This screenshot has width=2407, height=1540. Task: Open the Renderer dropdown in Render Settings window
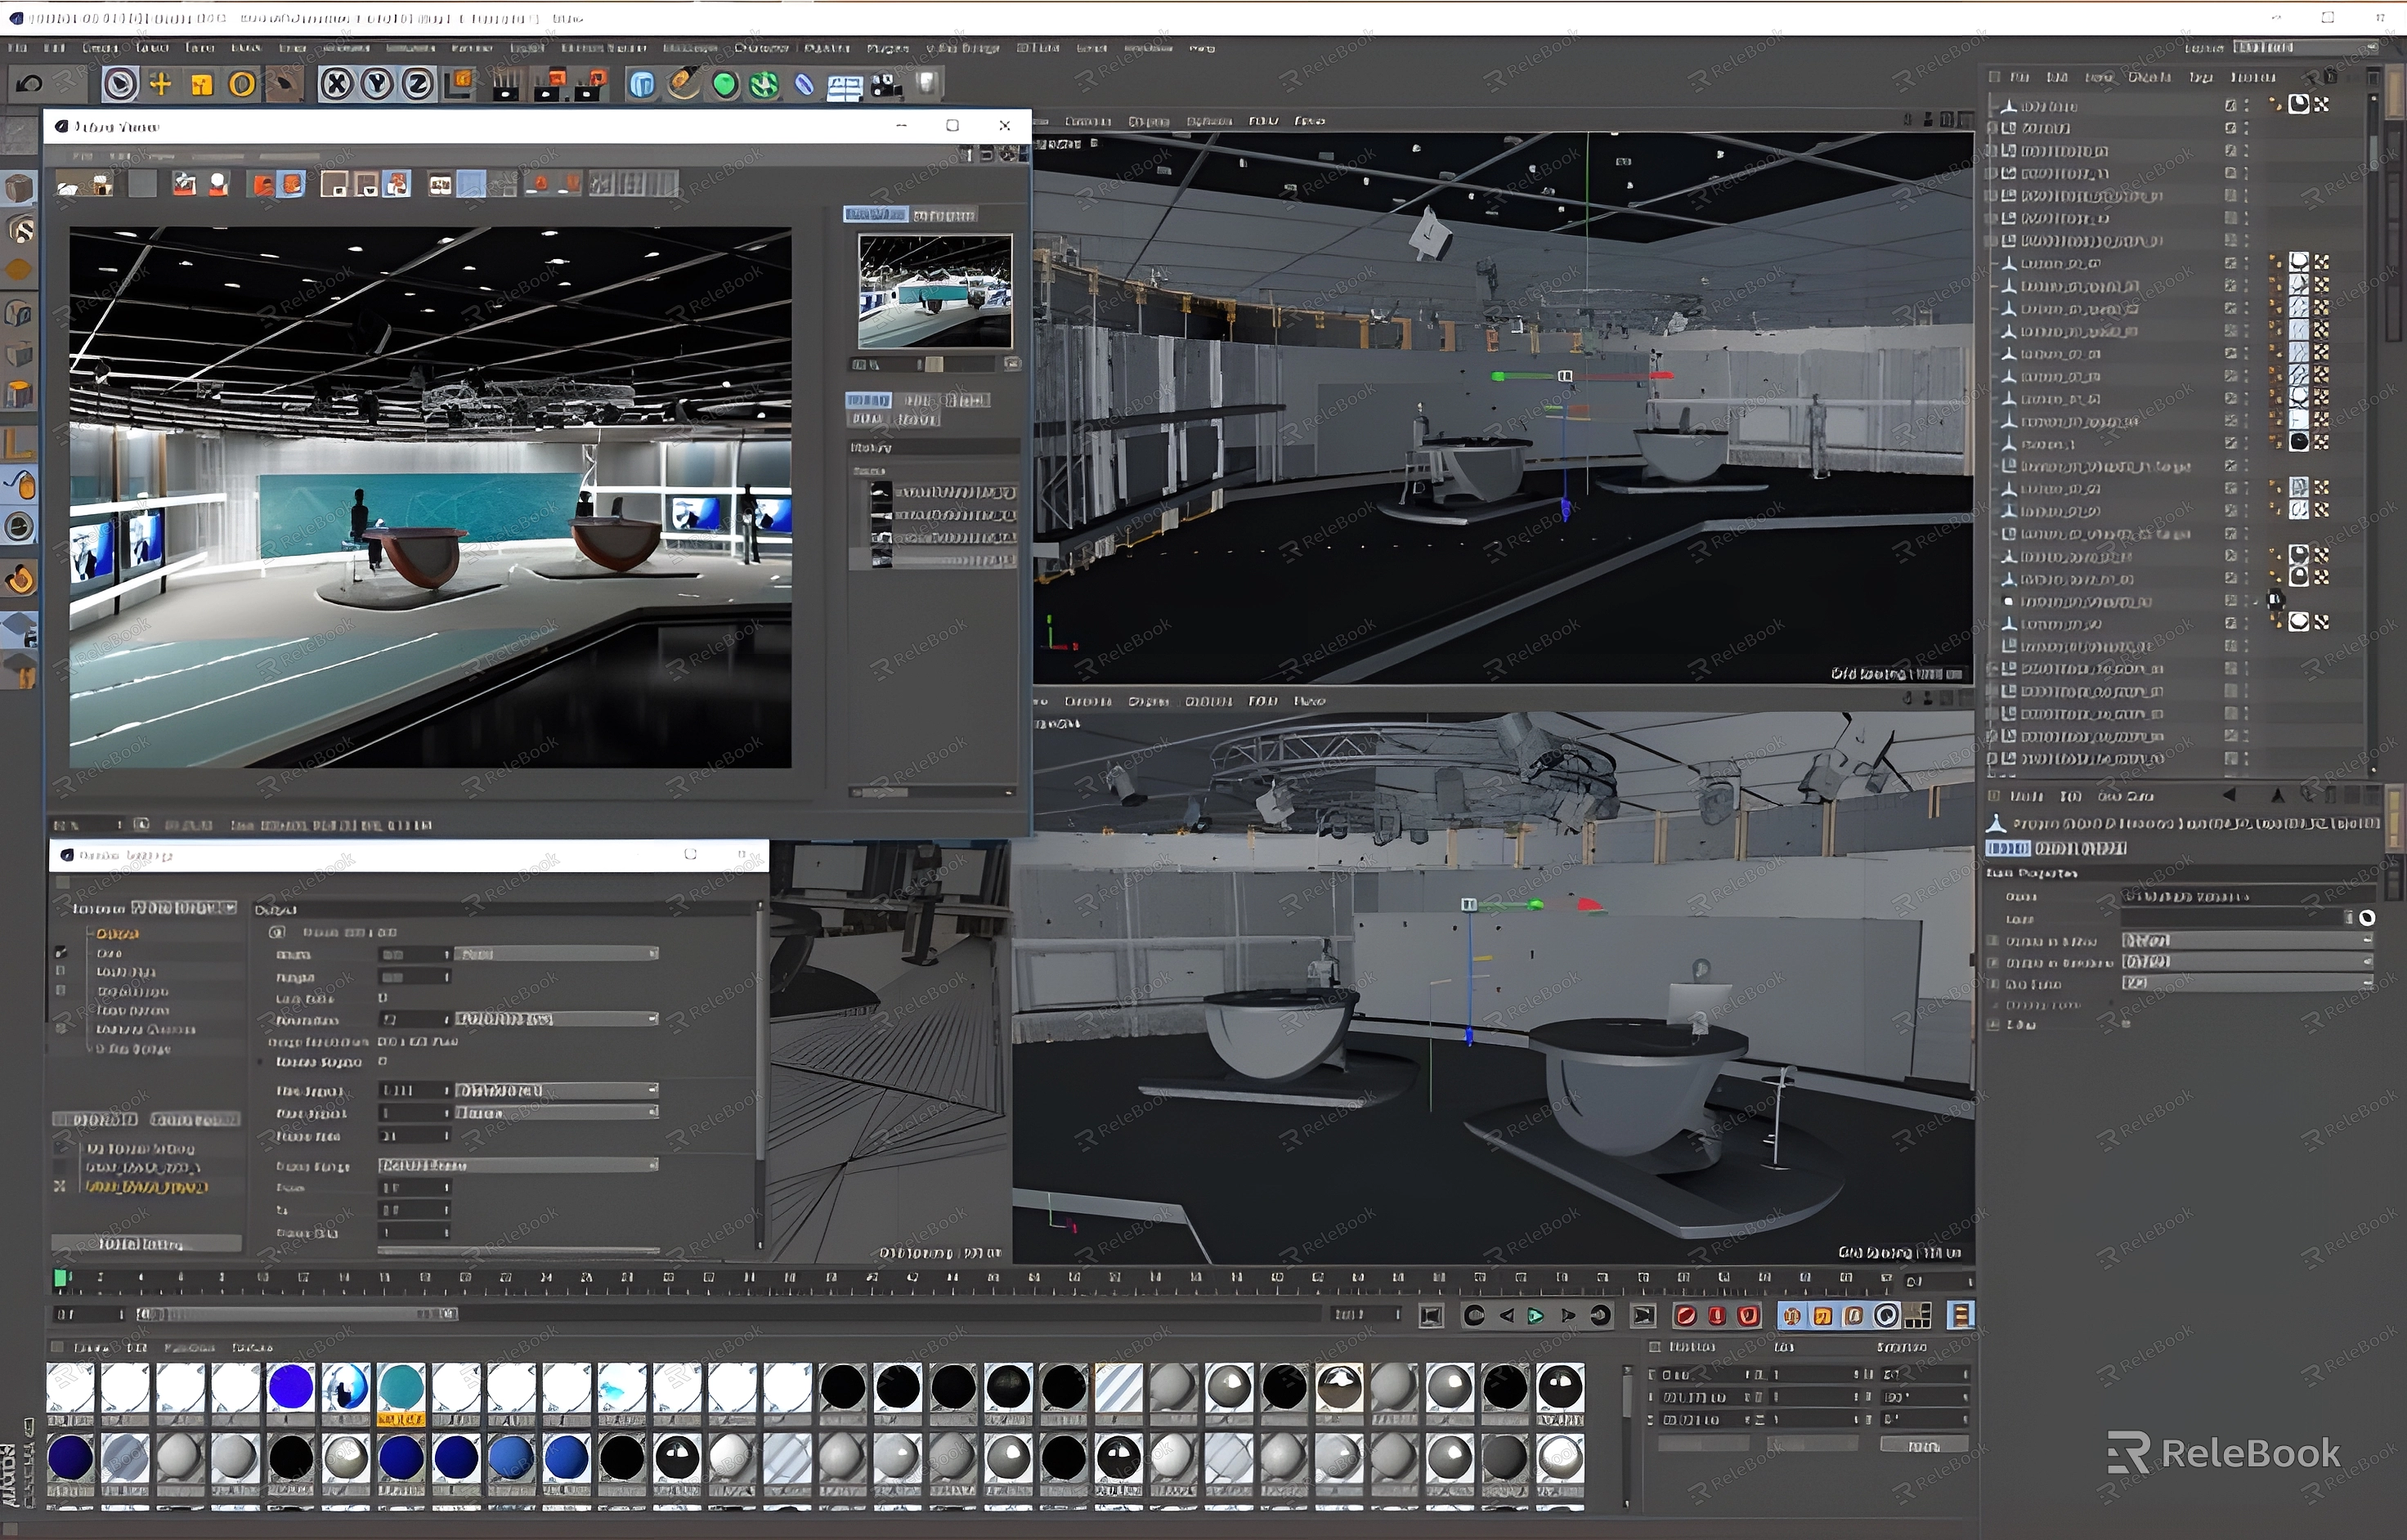pyautogui.click(x=184, y=908)
